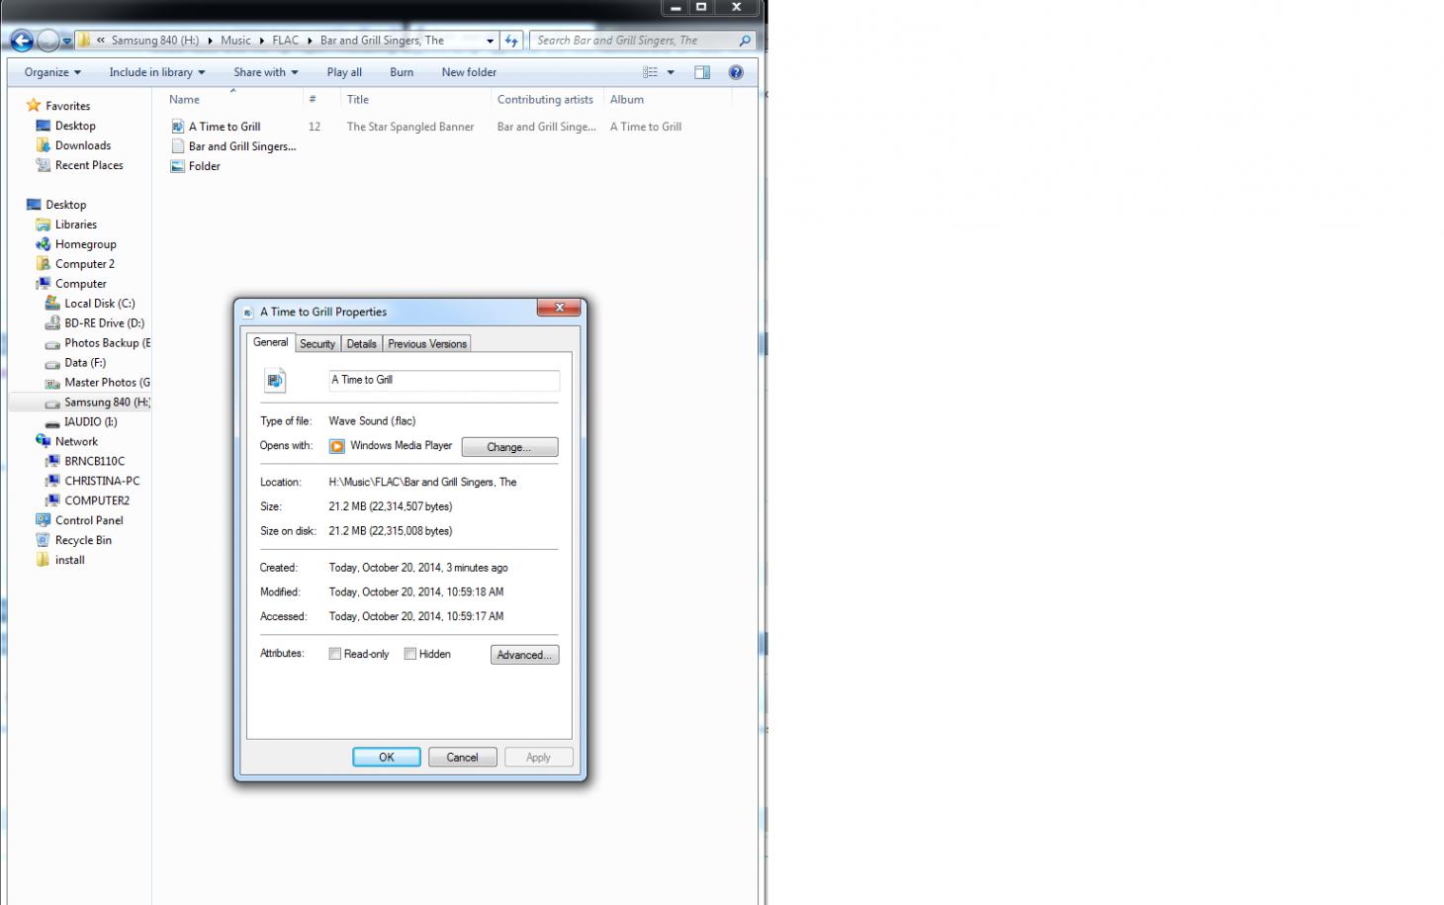The image size is (1444, 905).
Task: Expand the Include in library dropdown
Action: (156, 72)
